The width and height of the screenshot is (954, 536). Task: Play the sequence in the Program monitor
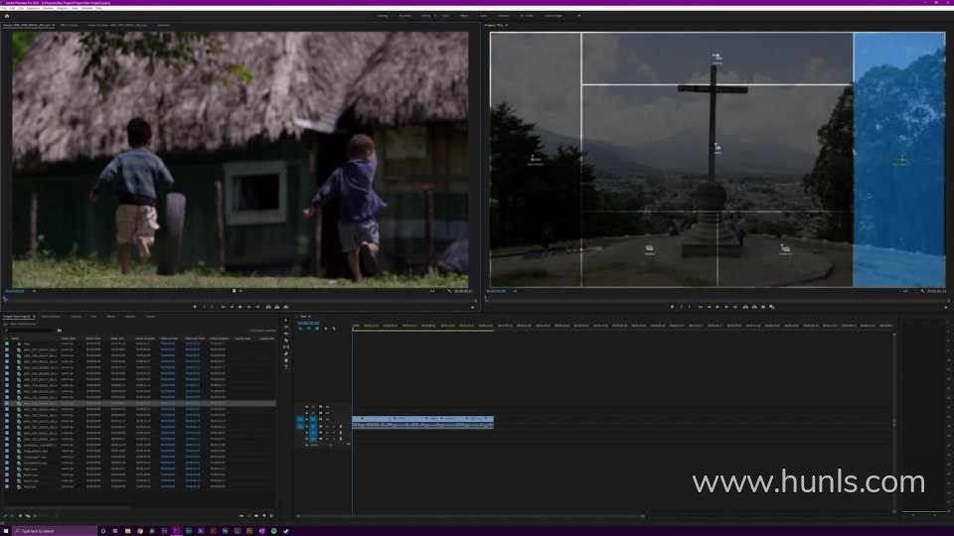click(716, 307)
